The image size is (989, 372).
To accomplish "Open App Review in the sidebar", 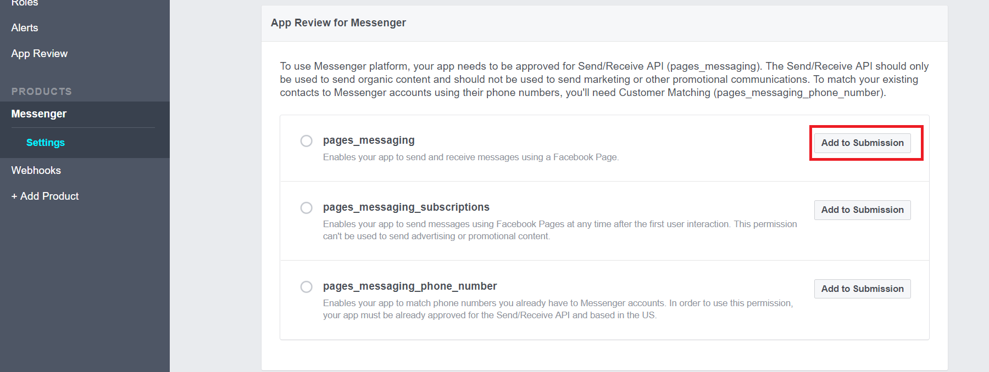I will [40, 53].
